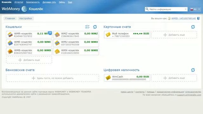This screenshot has height=114, width=203.
Task: Refresh the Цифровая наличность section
Action: pyautogui.click(x=193, y=70)
